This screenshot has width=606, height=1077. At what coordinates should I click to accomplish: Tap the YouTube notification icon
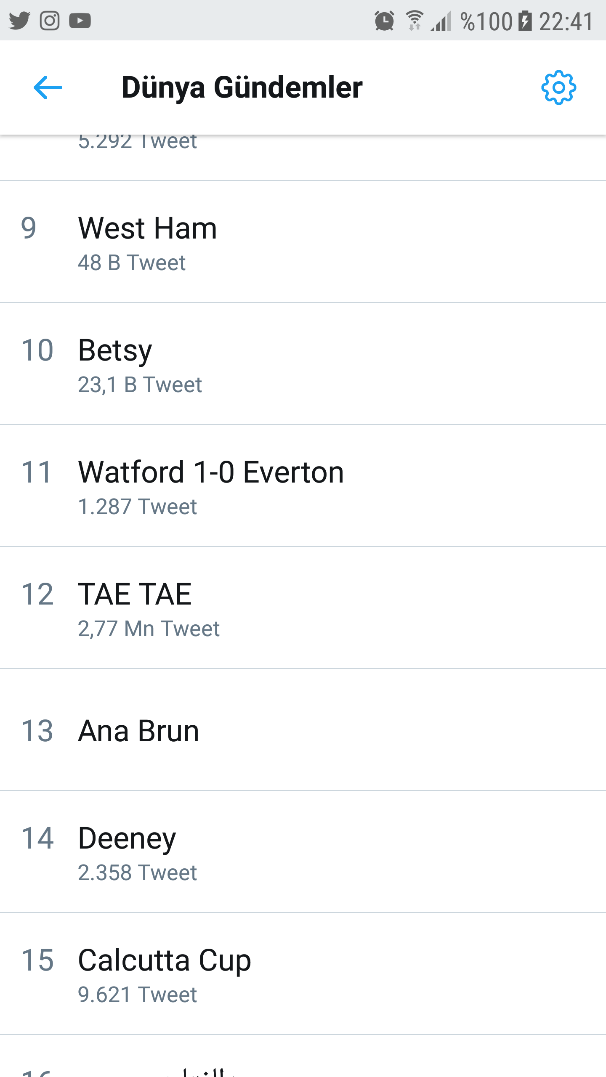pos(80,21)
